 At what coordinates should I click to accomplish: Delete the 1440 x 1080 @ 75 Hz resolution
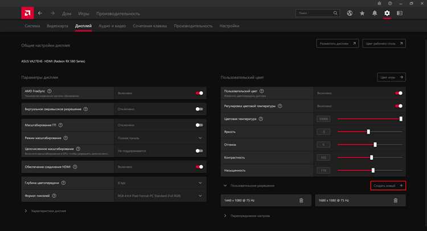pos(301,200)
